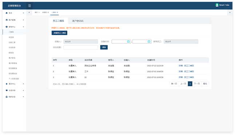Focus the end date input field
235x135 pixels.
click(x=142, y=42)
